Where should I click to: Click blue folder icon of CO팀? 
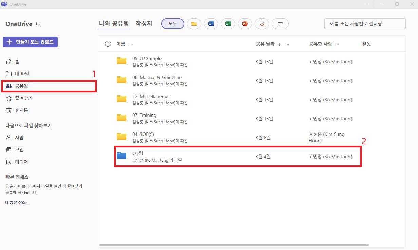pyautogui.click(x=121, y=156)
